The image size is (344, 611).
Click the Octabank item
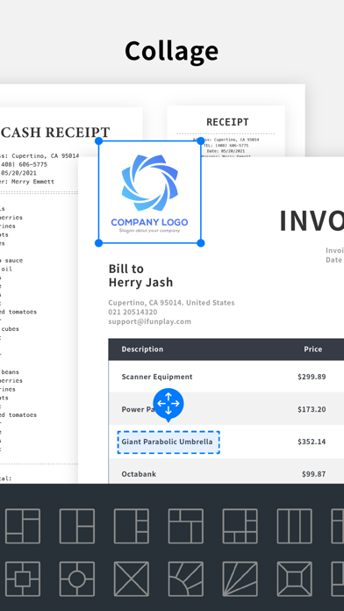pos(139,474)
